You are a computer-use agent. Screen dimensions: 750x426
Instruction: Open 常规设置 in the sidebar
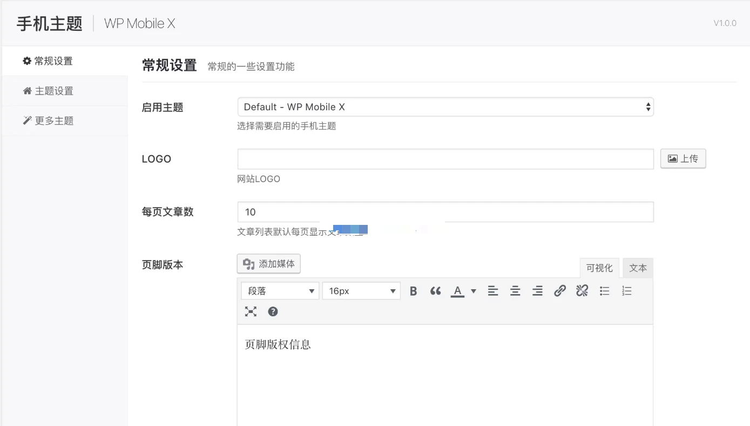65,61
